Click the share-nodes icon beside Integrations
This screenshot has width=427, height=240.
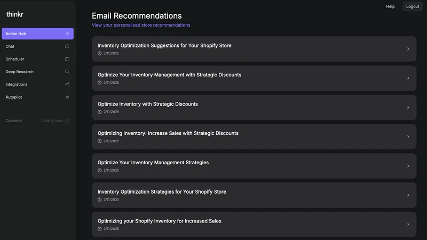pos(67,84)
